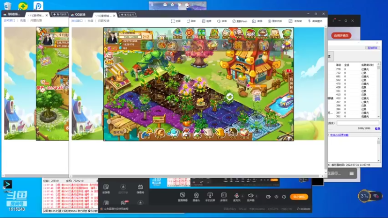Viewport: 388px width, 218px height.
Task: Add the screen capture (直播屏幕) source
Action: pos(183,197)
